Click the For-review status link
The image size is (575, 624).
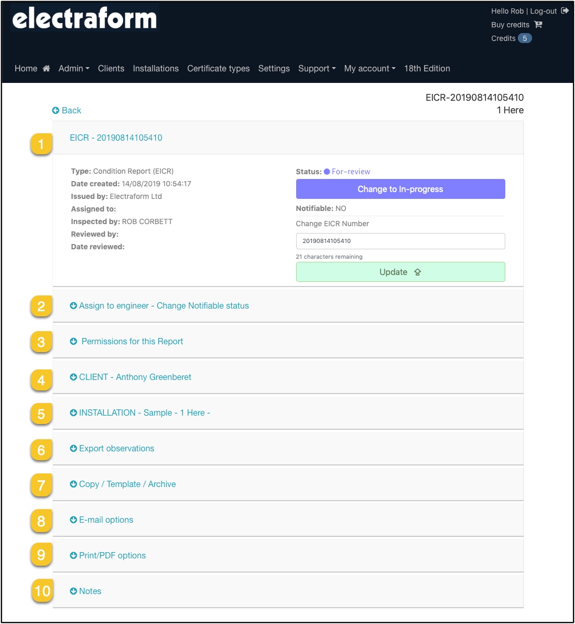pyautogui.click(x=351, y=172)
